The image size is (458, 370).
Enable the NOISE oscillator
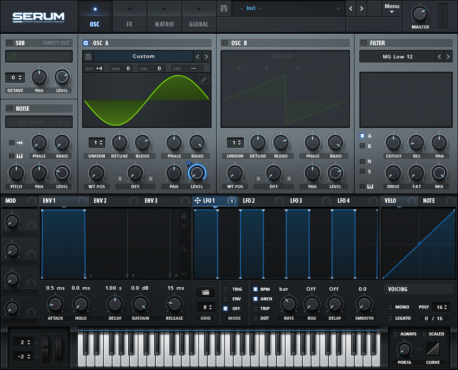[9, 109]
